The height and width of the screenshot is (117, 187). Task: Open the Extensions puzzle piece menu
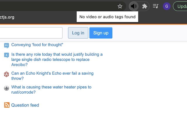(x=144, y=6)
